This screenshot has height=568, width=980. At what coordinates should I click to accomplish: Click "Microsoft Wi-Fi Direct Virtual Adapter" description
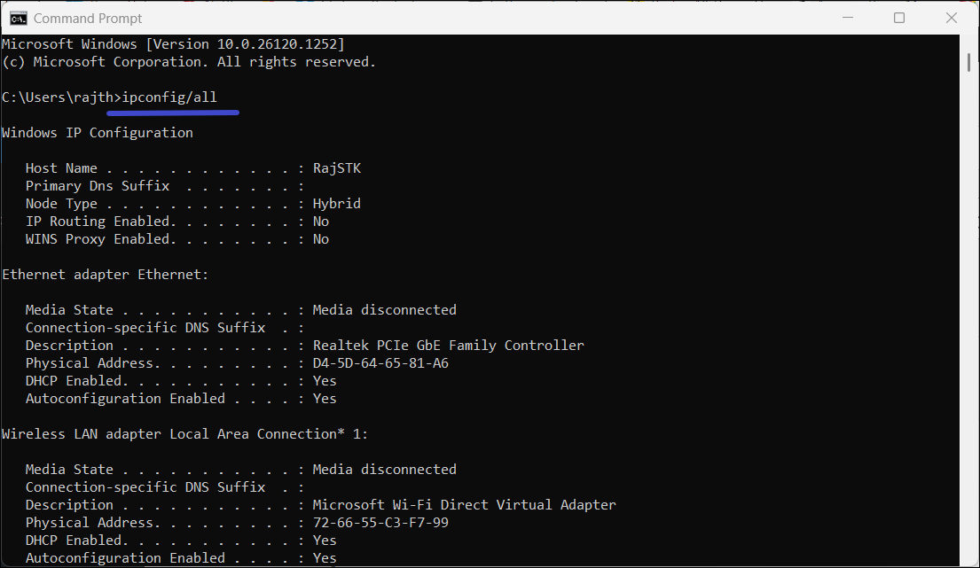(464, 505)
